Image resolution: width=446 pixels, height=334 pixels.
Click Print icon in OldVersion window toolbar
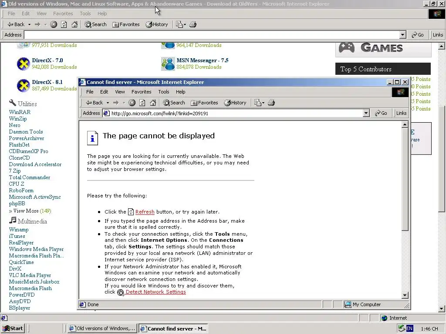tap(193, 24)
